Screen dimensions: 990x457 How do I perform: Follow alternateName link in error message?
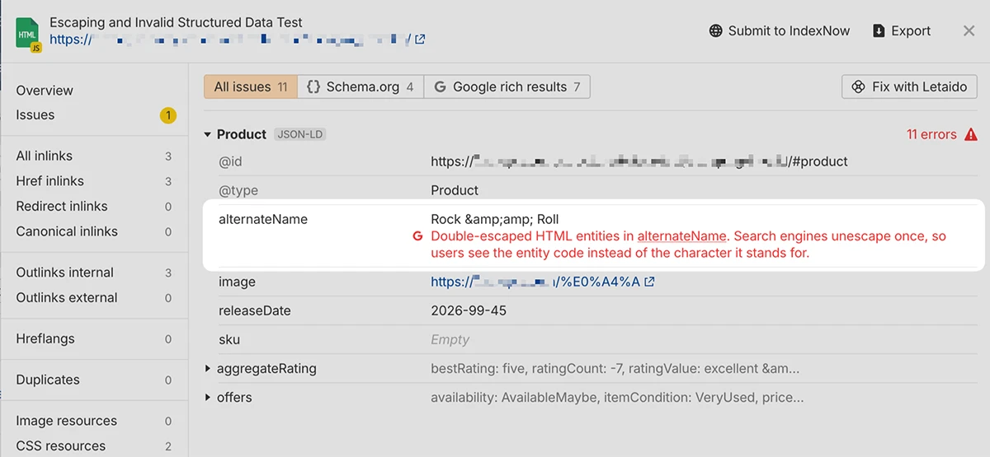[681, 236]
